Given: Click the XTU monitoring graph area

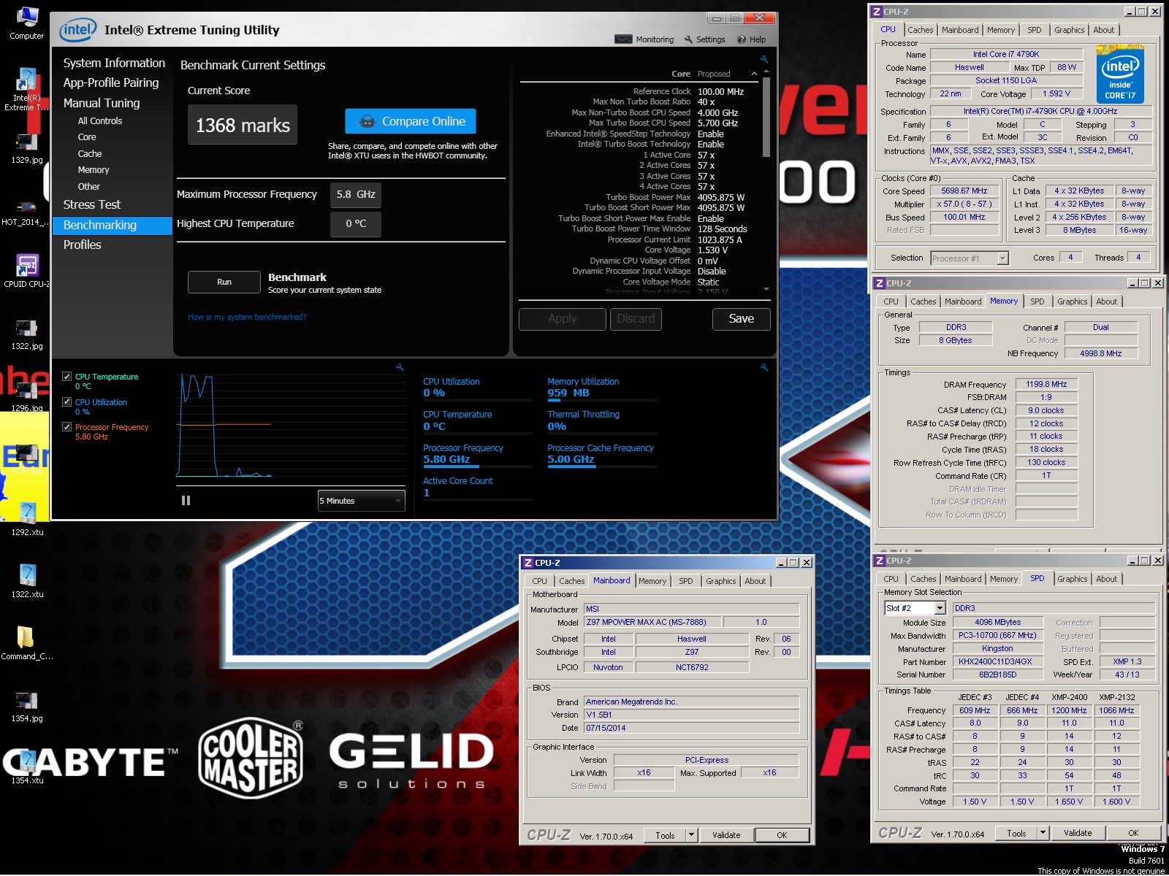Looking at the screenshot, I should [x=291, y=425].
